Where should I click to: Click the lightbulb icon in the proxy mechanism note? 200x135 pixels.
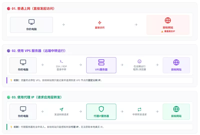pyautogui.click(x=11, y=127)
